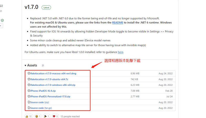Click file-zip icon beside Source code (zip)
Viewport: 206px width, 118px height.
29,102
